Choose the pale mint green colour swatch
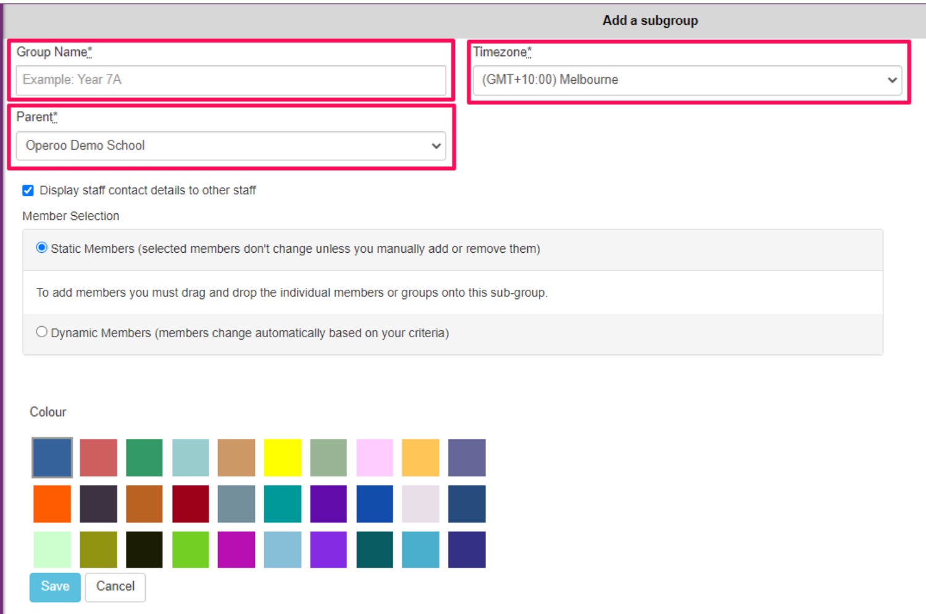Viewport: 926px width, 614px height. [52, 549]
